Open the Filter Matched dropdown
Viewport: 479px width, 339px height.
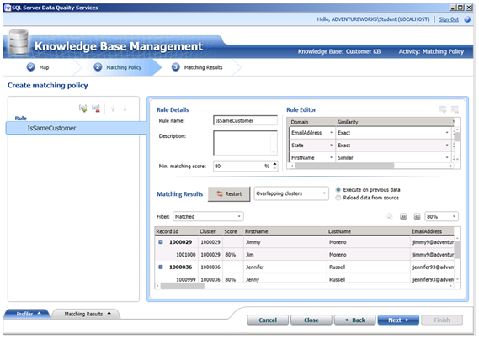208,216
